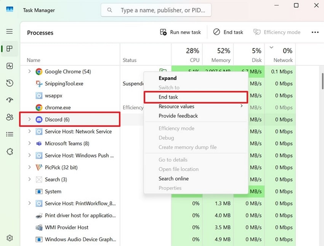Expand the Microsoft Teams (8) group
Image resolution: width=324 pixels, height=246 pixels.
coord(29,143)
